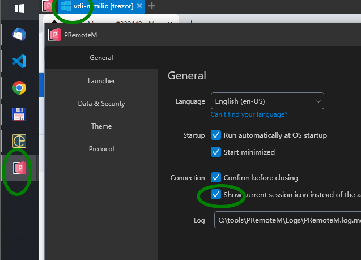The width and height of the screenshot is (361, 260).
Task: Open the yellow clock-style taskbar app
Action: tap(19, 141)
